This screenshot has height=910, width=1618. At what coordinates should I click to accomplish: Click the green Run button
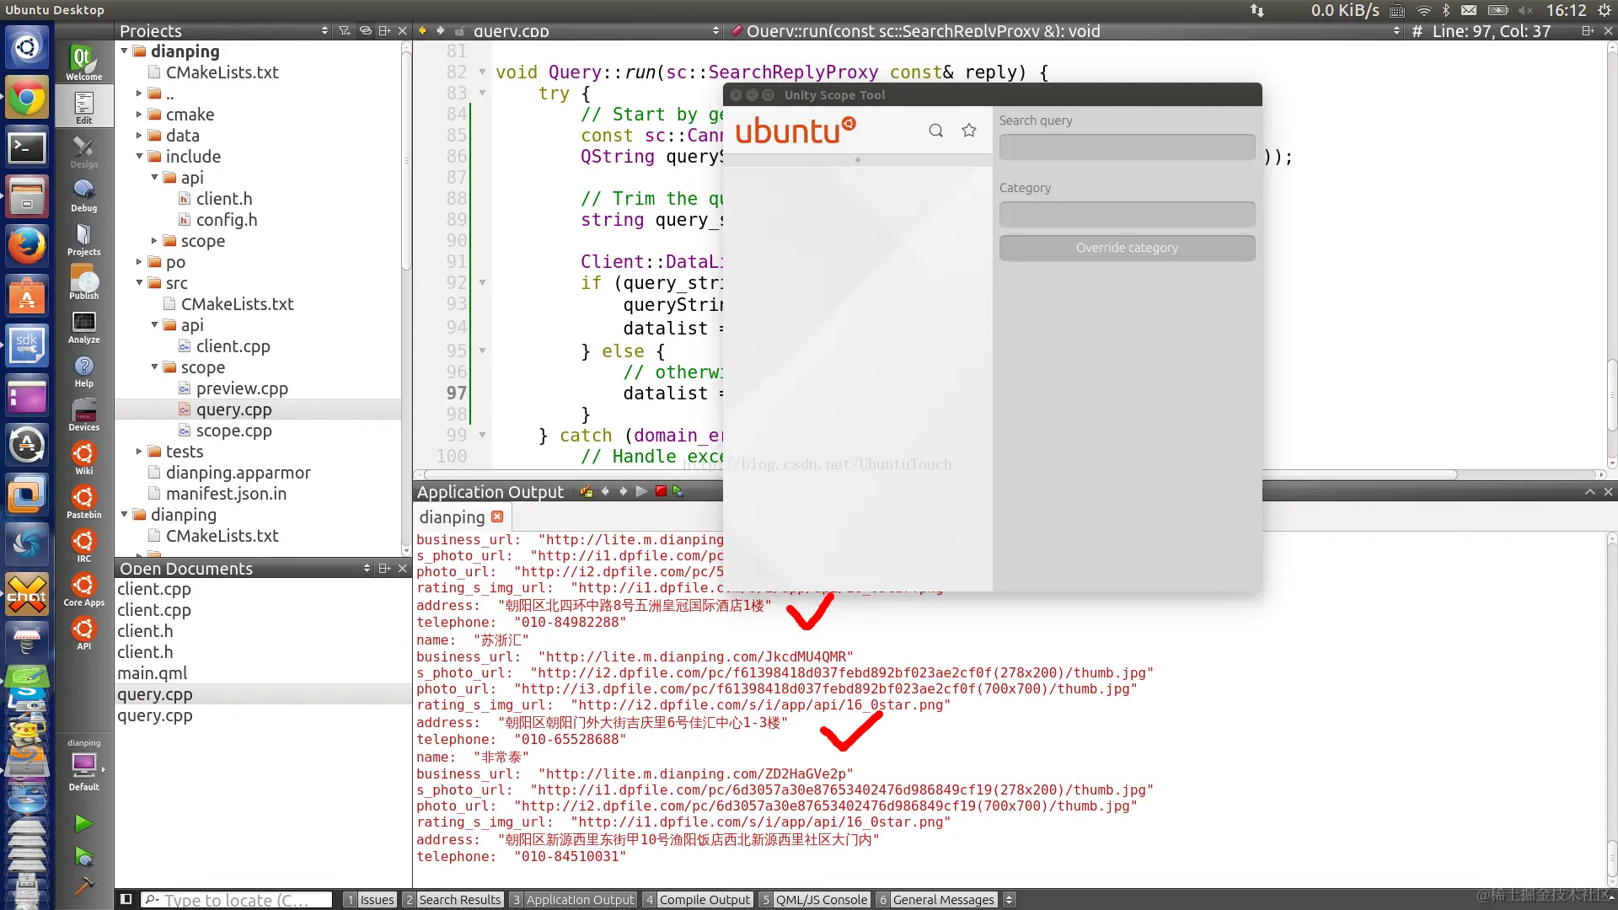[x=83, y=822]
